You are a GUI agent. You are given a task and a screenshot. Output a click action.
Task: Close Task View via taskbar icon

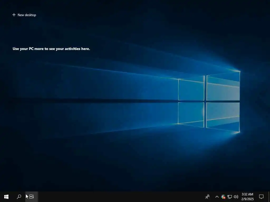[x=32, y=197]
